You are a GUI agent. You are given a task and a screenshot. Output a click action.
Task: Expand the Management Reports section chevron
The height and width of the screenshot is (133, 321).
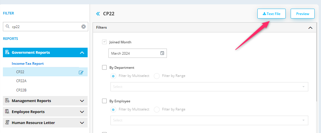pyautogui.click(x=82, y=101)
